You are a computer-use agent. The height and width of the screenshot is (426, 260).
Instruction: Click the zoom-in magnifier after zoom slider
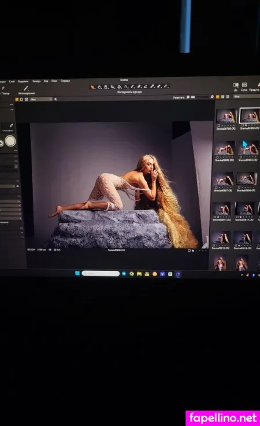tap(212, 97)
